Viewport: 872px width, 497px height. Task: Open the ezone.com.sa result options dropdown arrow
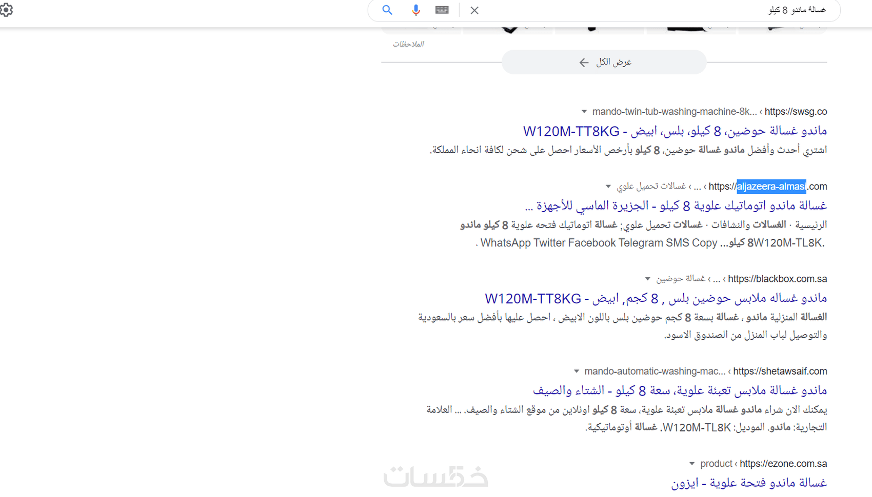click(692, 464)
